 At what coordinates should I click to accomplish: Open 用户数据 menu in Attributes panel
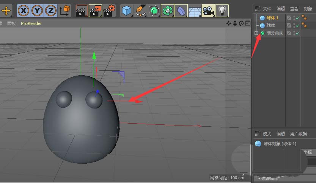click(298, 134)
